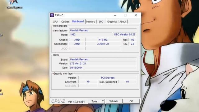Click the Model value 1992
Image resolution: width=199 pixels, height=112 pixels.
[90, 35]
